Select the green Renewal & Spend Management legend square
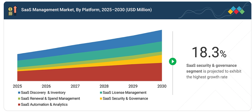 [x=19, y=99]
